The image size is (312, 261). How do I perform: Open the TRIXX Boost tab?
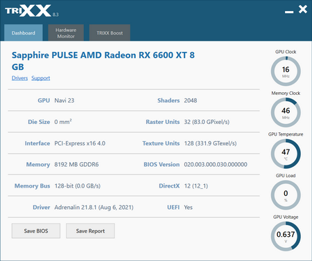[110, 33]
